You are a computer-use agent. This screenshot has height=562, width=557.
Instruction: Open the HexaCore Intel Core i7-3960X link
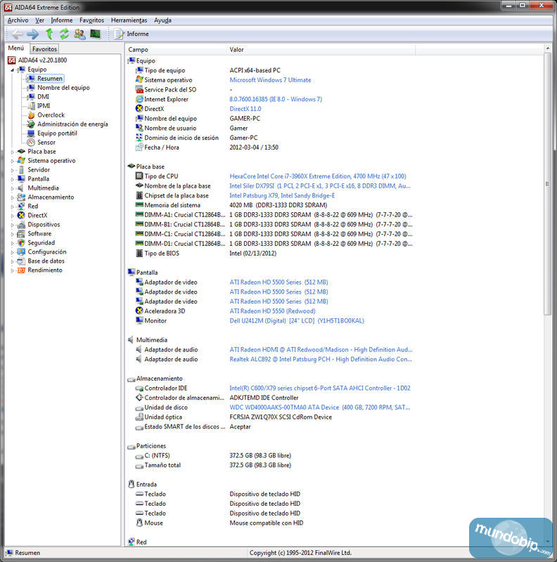[318, 176]
